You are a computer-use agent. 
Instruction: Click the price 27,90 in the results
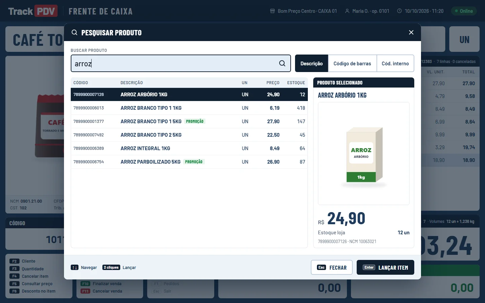[273, 122]
